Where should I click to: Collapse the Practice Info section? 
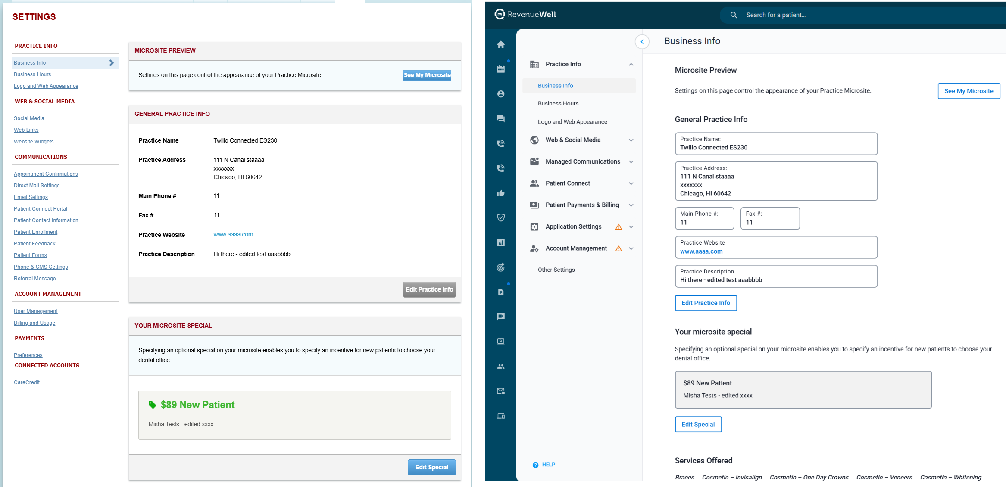pyautogui.click(x=631, y=64)
